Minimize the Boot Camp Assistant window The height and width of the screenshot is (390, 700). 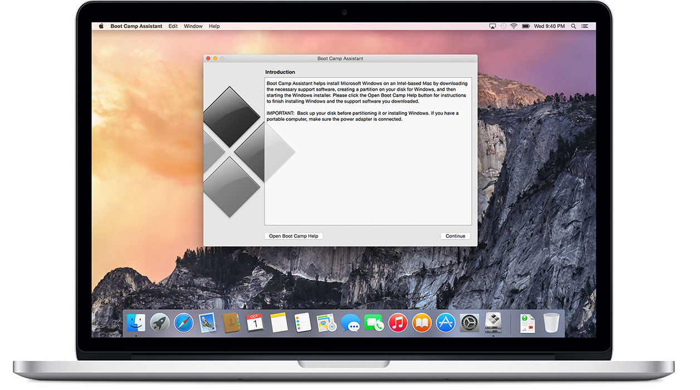pyautogui.click(x=216, y=58)
